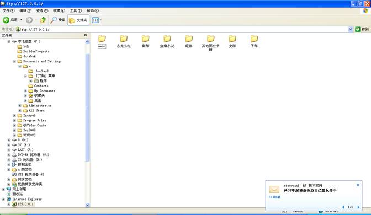Click the green Back arrow button
This screenshot has width=371, height=215.
point(6,20)
